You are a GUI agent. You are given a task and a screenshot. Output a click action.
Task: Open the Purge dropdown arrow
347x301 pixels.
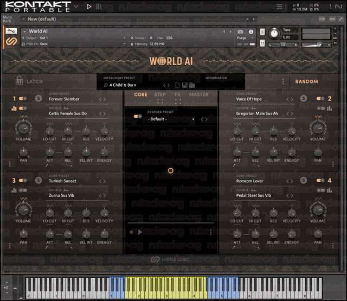(x=252, y=38)
